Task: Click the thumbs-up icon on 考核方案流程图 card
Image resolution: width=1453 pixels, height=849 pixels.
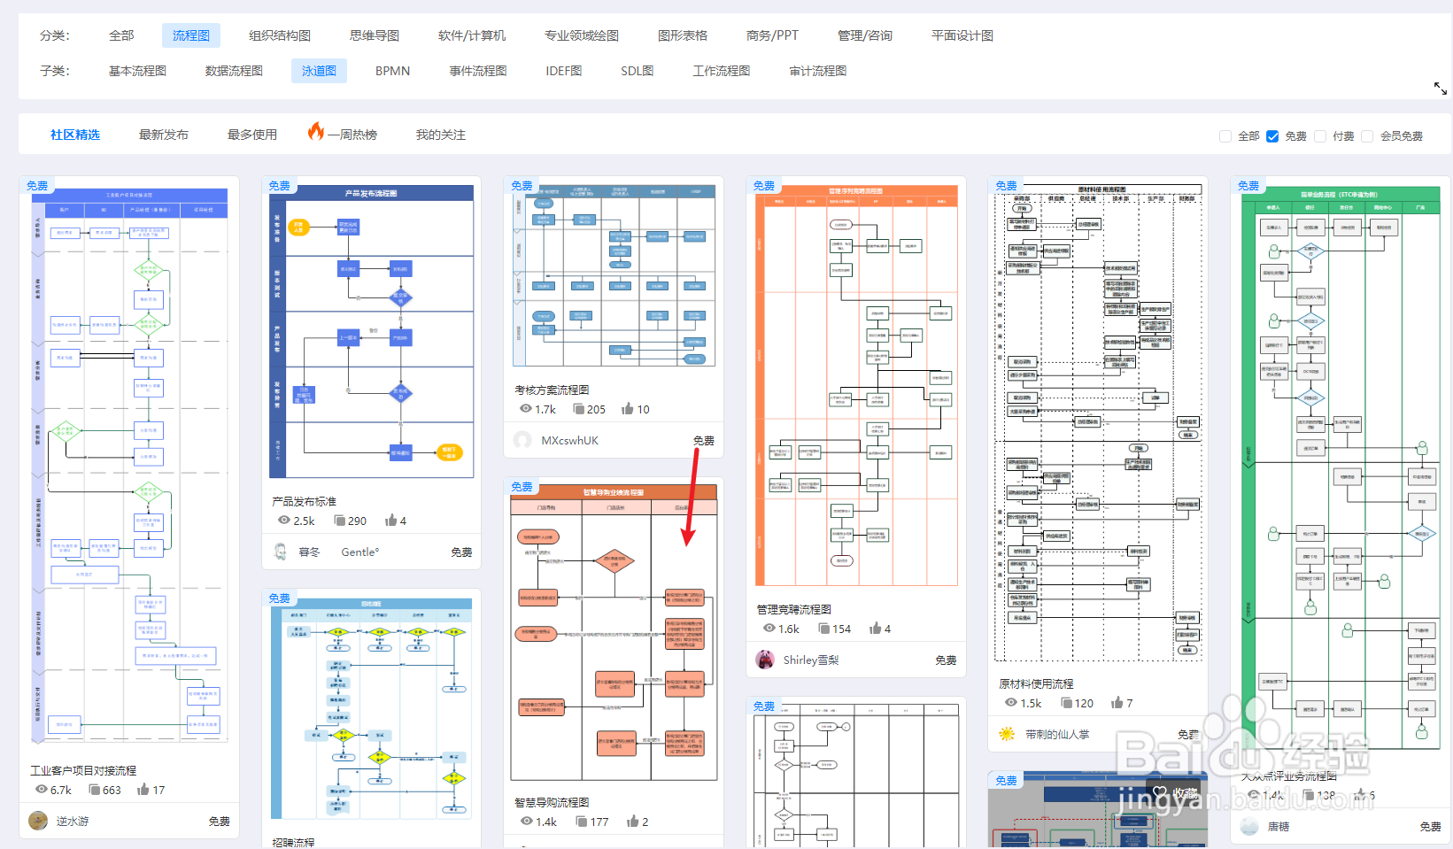Action: click(x=628, y=408)
